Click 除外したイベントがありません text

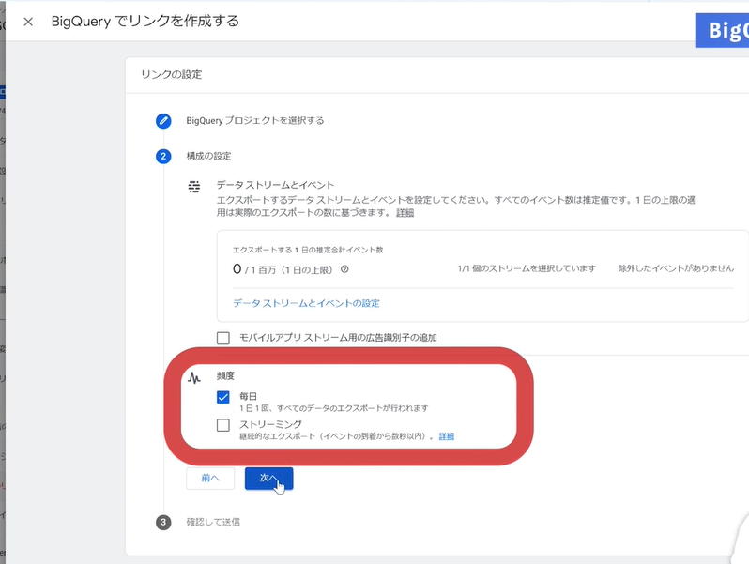[676, 269]
